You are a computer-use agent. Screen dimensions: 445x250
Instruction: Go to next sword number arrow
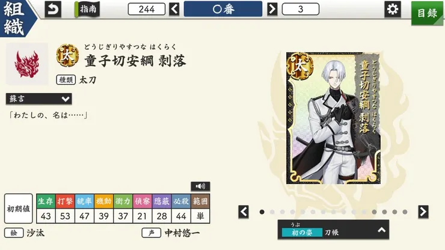point(272,9)
